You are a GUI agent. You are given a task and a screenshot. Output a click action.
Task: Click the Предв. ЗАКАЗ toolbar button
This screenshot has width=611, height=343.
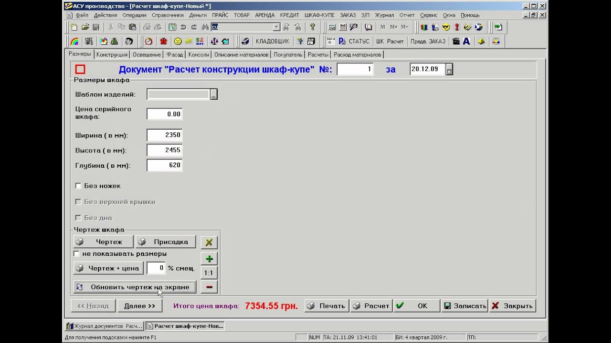point(428,41)
